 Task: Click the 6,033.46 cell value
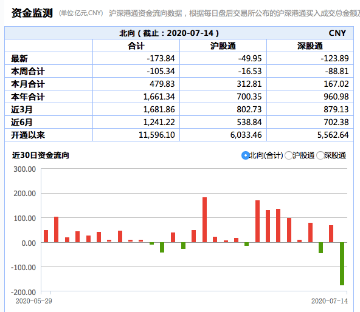[246, 135]
